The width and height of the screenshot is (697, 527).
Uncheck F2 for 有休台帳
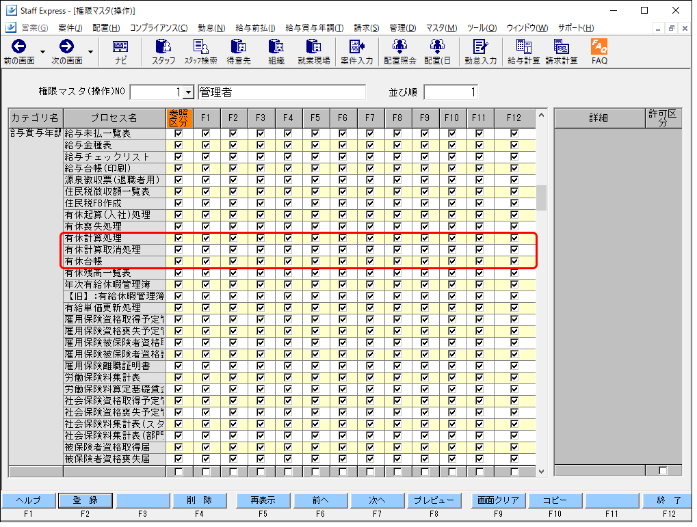click(x=233, y=261)
